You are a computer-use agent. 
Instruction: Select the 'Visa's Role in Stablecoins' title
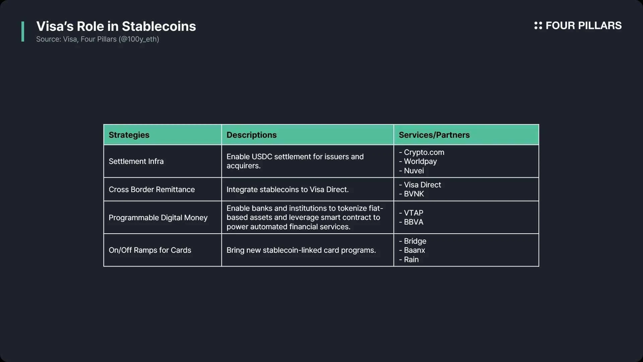tap(116, 26)
